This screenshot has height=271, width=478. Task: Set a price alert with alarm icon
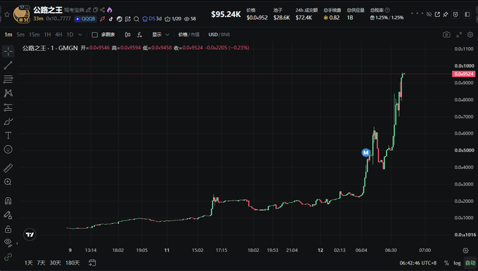tap(456, 14)
